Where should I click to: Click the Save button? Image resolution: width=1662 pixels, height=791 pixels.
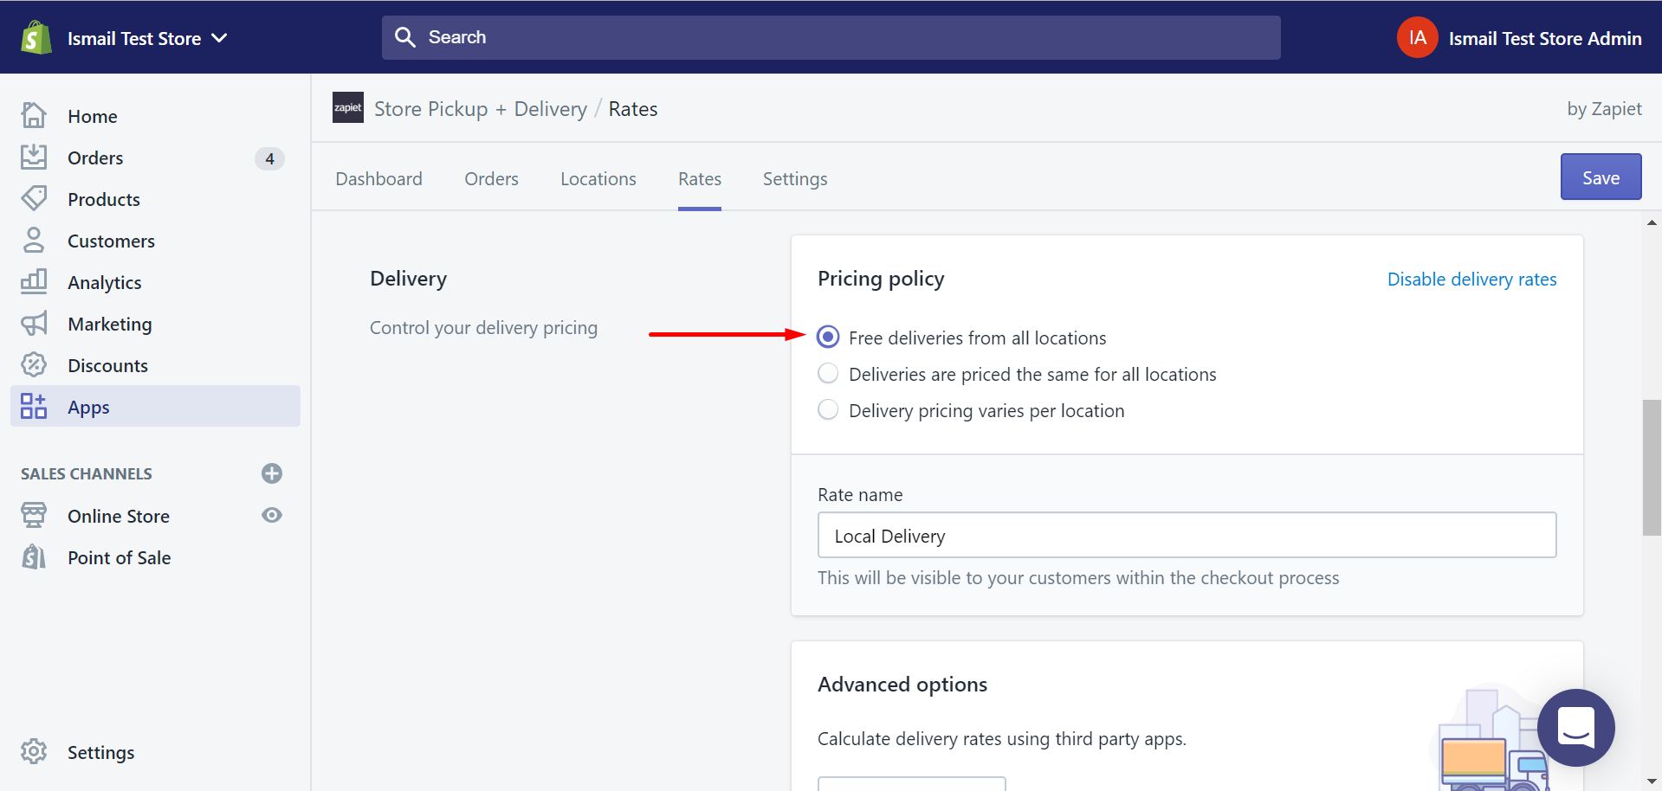(x=1600, y=177)
